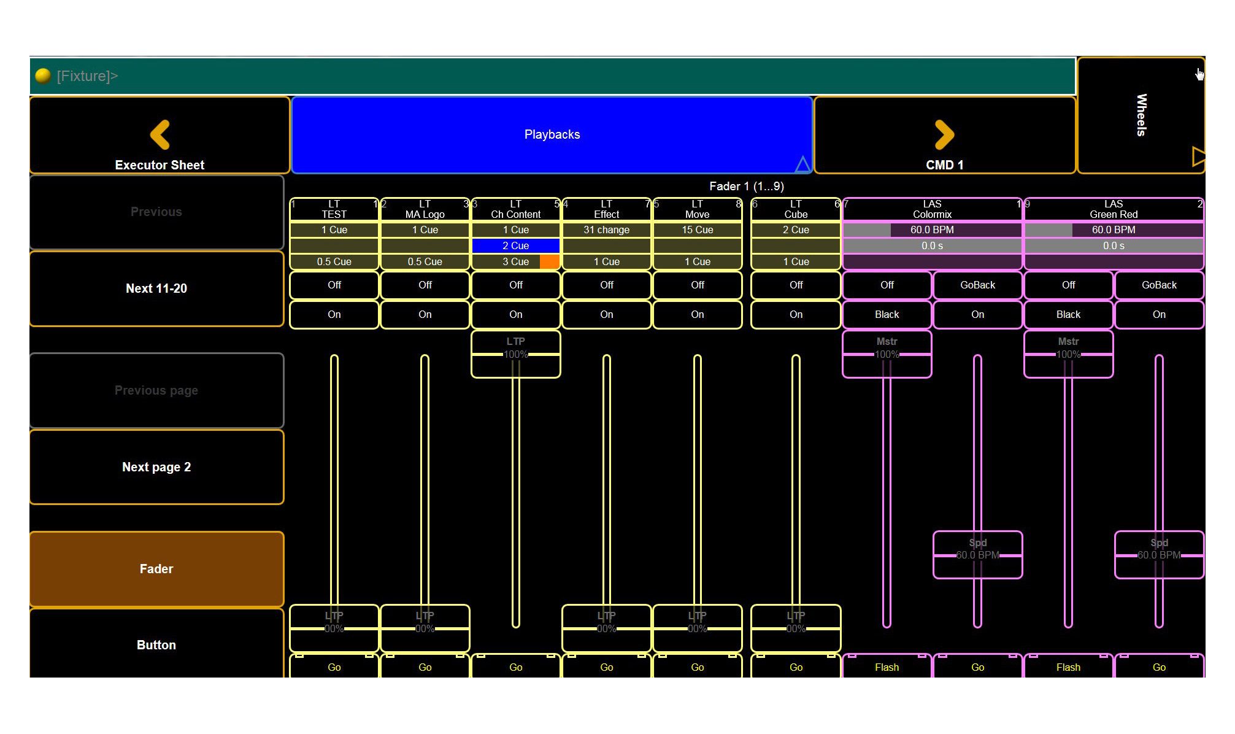
Task: Click Ch Content LTP 100% fader handle
Action: pyautogui.click(x=515, y=354)
